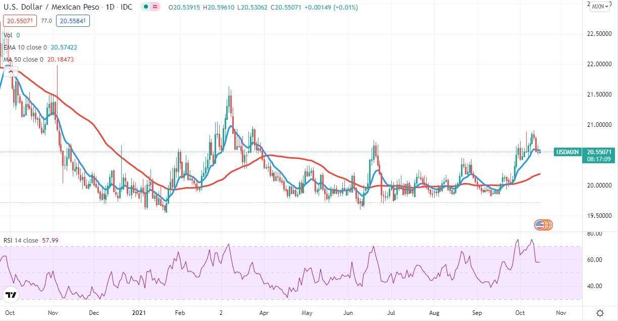Select the MA 50 close indicator legend

(24, 59)
